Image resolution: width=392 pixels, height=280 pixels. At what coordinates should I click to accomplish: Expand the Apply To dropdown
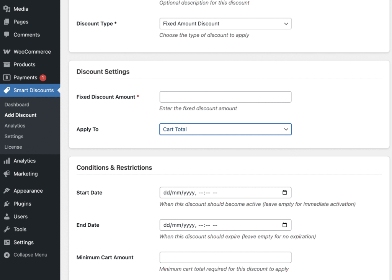(225, 129)
